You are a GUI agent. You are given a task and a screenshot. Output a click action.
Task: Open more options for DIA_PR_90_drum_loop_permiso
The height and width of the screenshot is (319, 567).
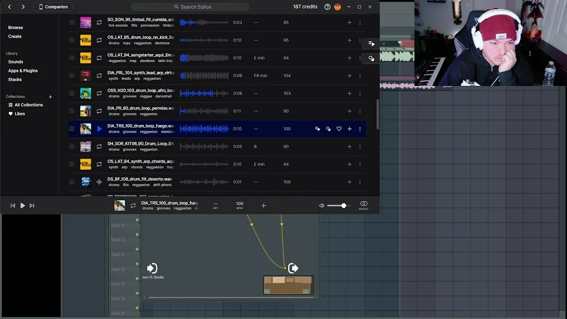pyautogui.click(x=360, y=111)
